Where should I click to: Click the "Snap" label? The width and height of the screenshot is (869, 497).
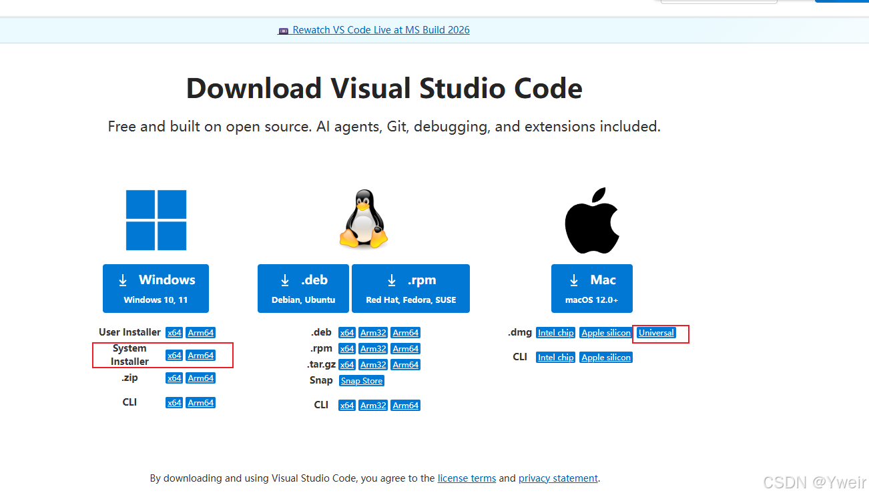click(321, 380)
